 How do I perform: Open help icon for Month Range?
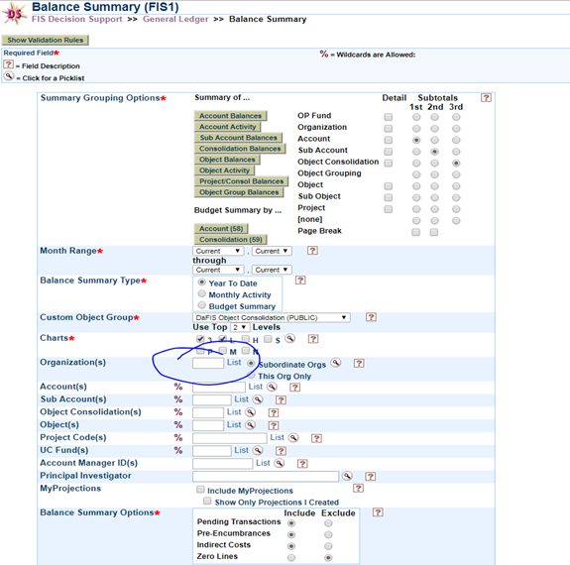point(312,251)
